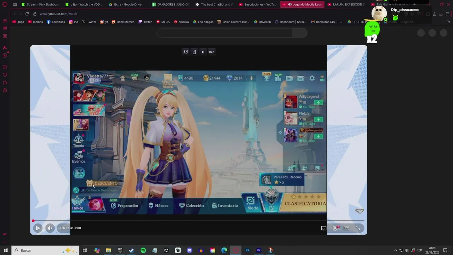Open the ruwuko bookmark
Image resolution: width=453 pixels, height=255 pixels.
tap(181, 22)
